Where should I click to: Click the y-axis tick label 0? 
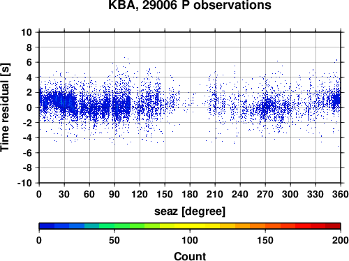pos(29,107)
